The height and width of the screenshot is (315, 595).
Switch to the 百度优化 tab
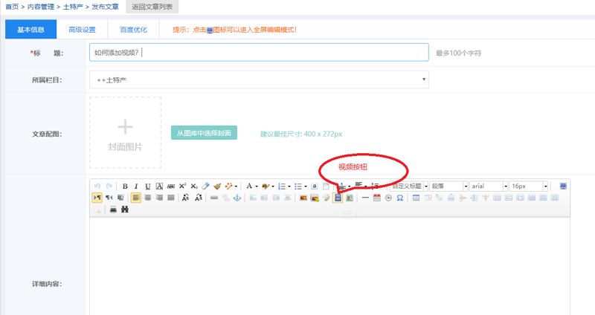pyautogui.click(x=133, y=30)
